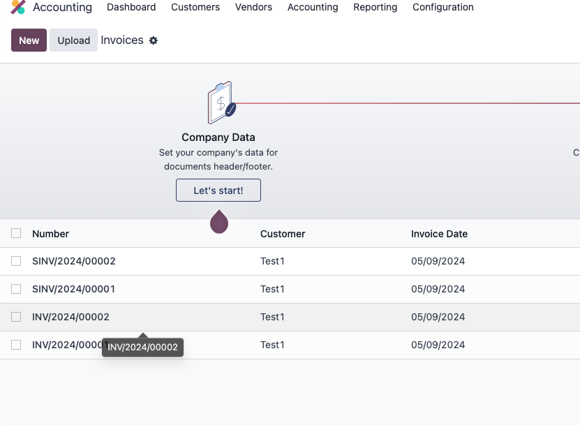580x425 pixels.
Task: Click the Accounting app title
Action: [63, 7]
